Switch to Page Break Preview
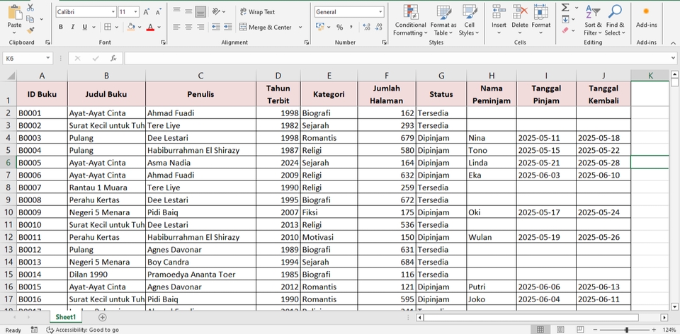Image resolution: width=680 pixels, height=334 pixels. tap(580, 330)
